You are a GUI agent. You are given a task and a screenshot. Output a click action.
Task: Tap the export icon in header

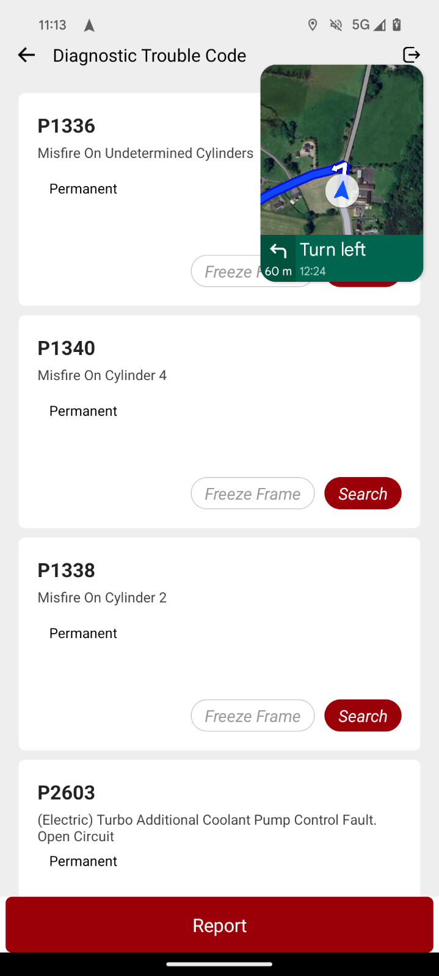tap(412, 55)
